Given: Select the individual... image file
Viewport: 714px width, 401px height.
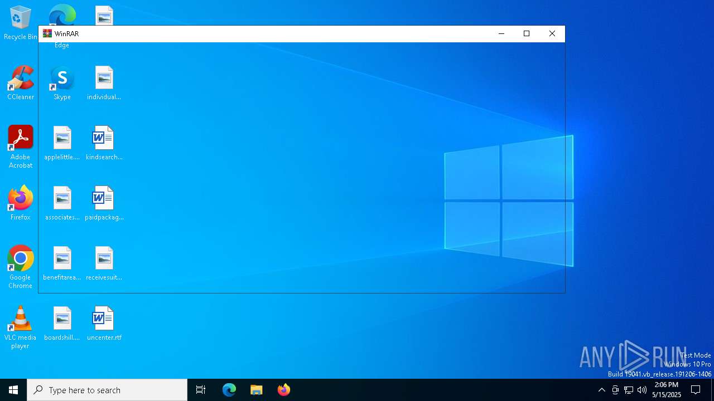Looking at the screenshot, I should (x=104, y=83).
